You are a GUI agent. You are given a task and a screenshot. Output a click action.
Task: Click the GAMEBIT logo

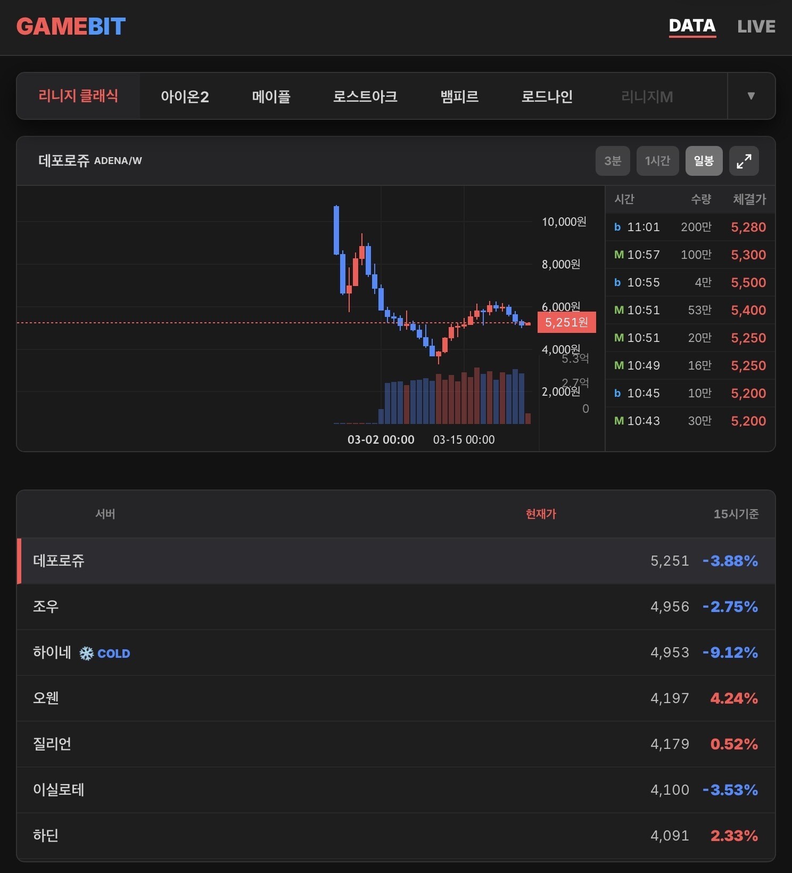point(71,27)
